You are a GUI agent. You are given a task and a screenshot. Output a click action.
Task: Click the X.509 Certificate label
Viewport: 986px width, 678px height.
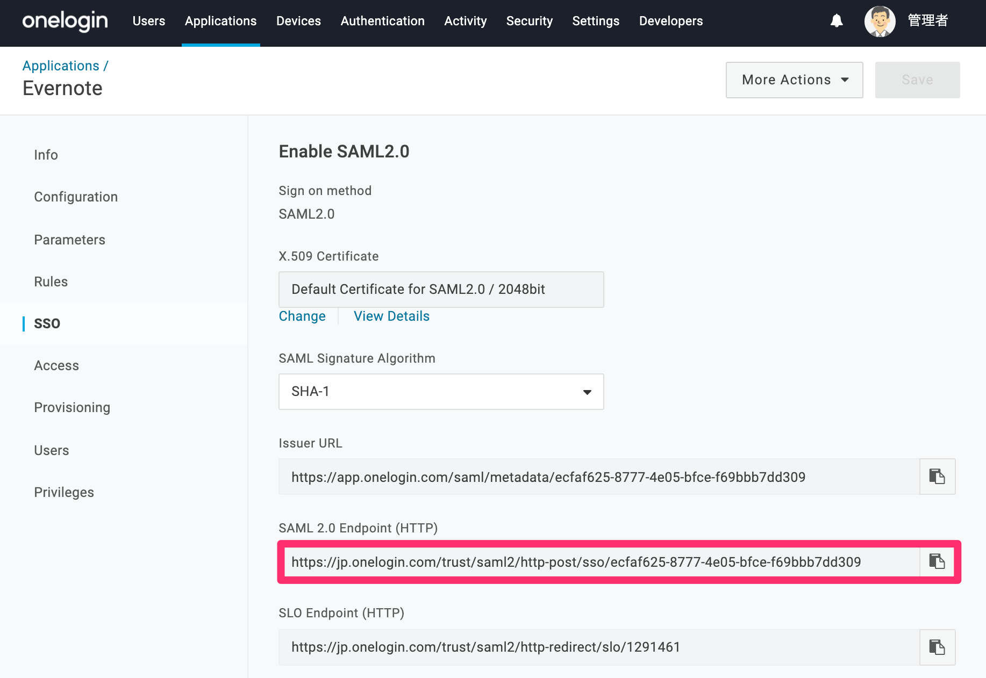(x=328, y=256)
